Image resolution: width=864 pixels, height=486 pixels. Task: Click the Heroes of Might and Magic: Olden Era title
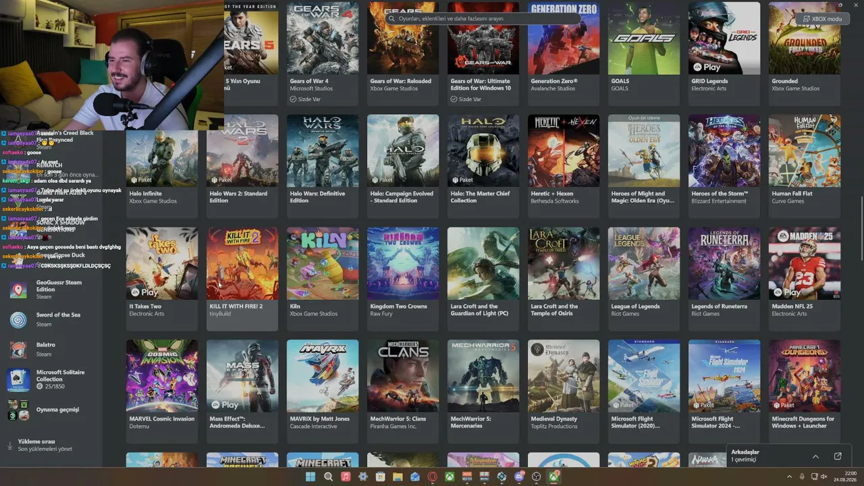[643, 197]
